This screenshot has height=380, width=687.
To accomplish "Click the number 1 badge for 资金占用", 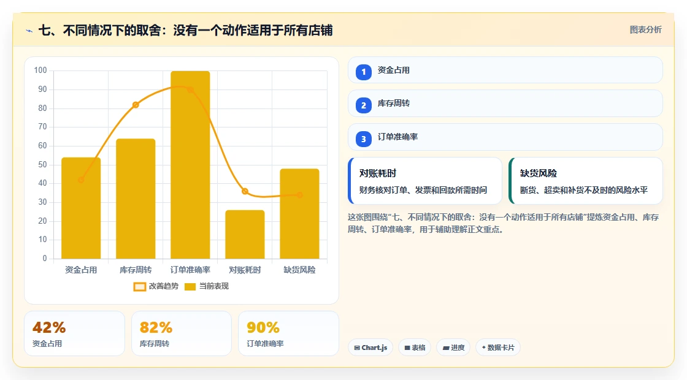I will pos(363,72).
